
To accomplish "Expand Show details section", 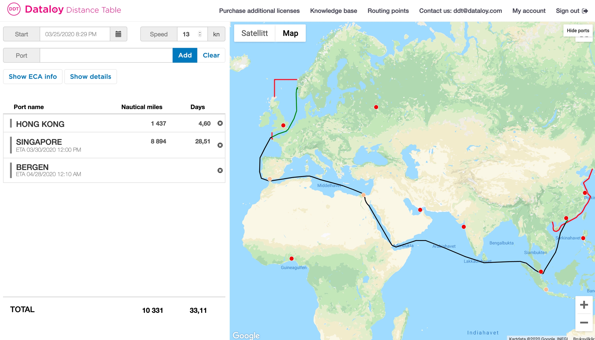I will coord(90,77).
